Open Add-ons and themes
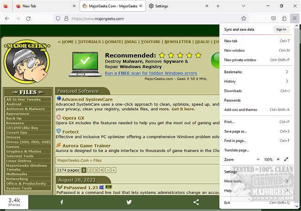The width and height of the screenshot is (301, 211). pos(257,109)
